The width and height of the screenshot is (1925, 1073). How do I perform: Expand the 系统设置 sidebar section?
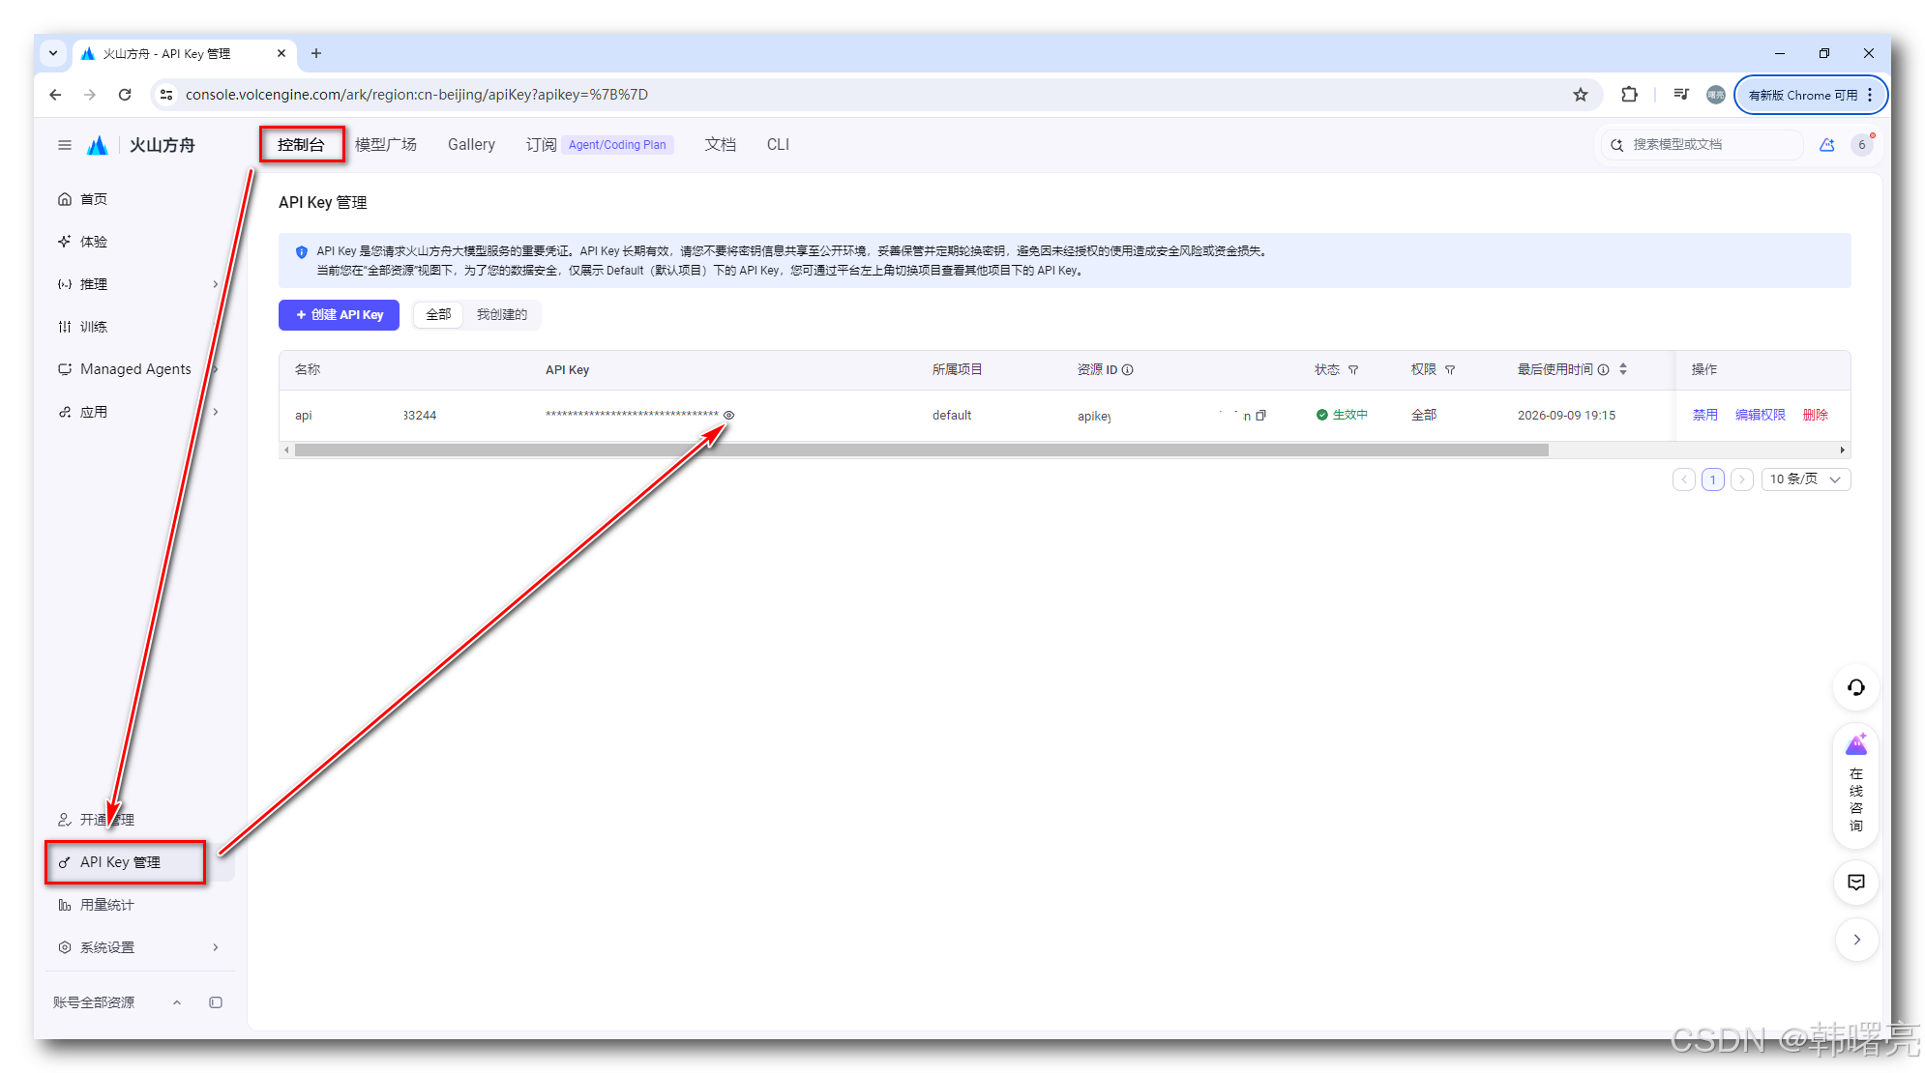139,947
